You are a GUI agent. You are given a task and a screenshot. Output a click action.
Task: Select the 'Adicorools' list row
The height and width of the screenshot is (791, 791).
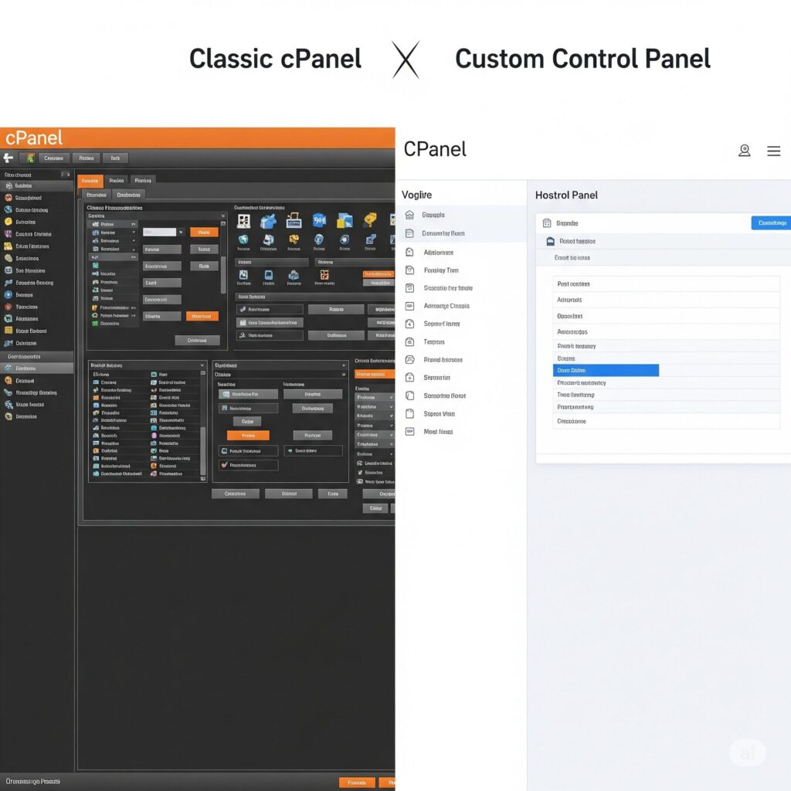tap(666, 300)
